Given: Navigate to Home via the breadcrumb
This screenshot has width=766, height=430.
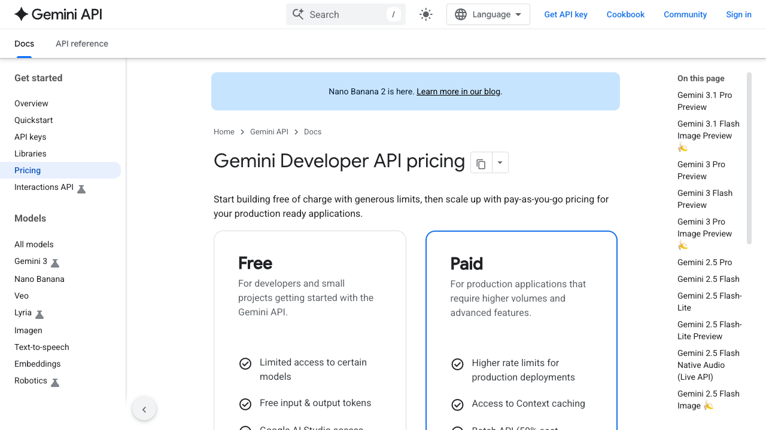Looking at the screenshot, I should [x=224, y=131].
